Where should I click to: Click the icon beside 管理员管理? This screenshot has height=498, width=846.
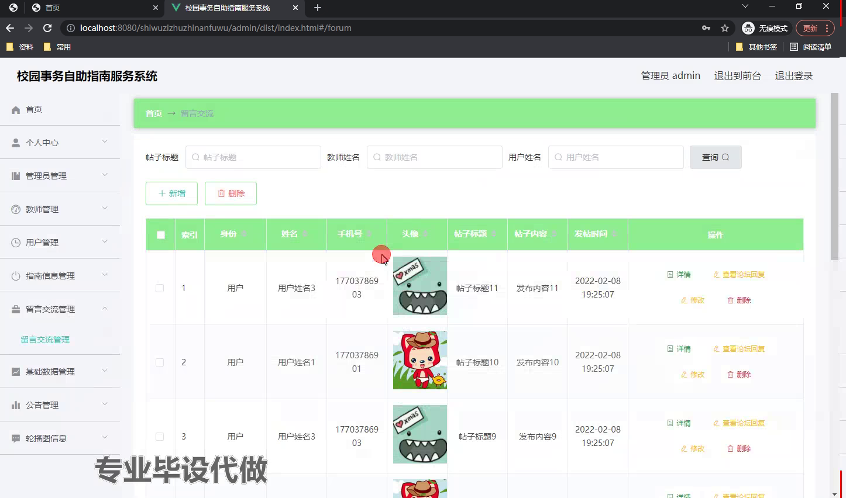[16, 176]
